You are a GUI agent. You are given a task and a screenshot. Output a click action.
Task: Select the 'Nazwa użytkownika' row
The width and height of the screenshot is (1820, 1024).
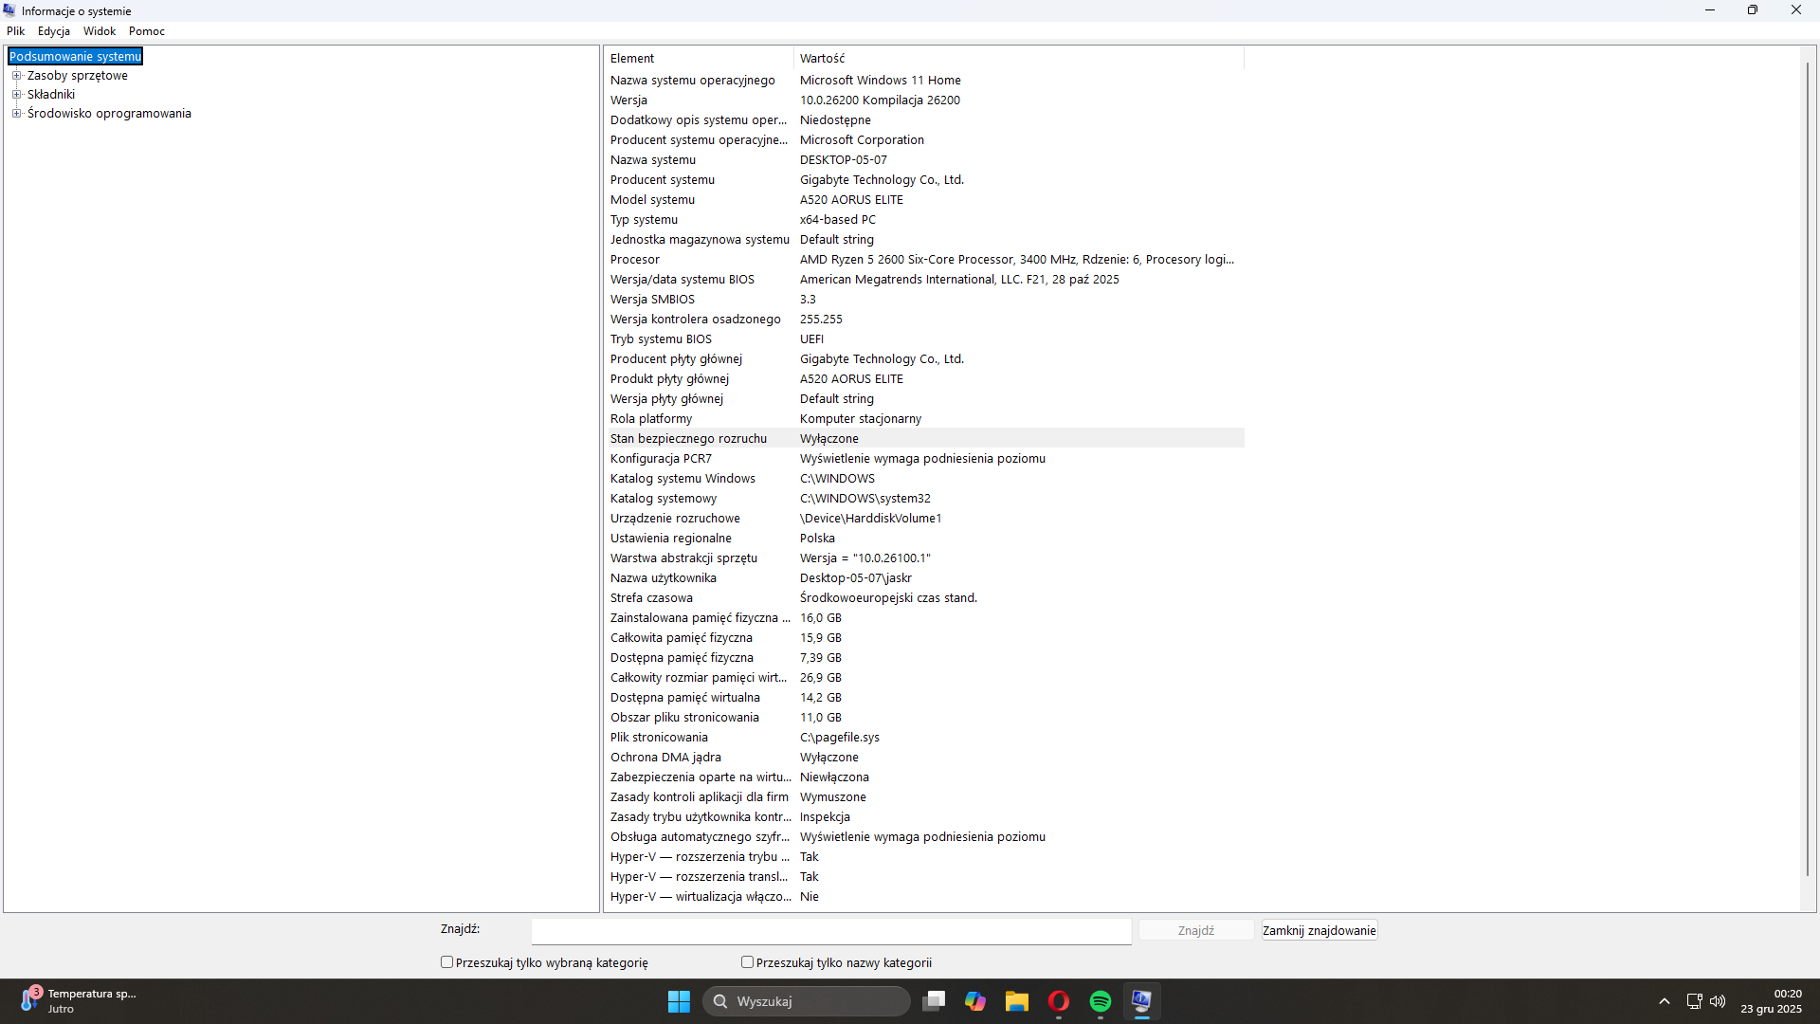click(925, 578)
